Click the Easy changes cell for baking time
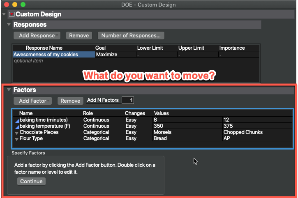This screenshot has height=198, width=298. click(x=131, y=120)
